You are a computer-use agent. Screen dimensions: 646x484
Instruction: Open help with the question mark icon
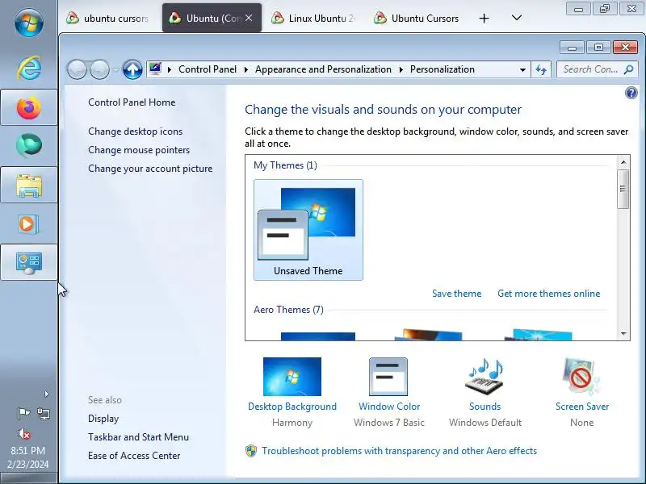click(631, 93)
